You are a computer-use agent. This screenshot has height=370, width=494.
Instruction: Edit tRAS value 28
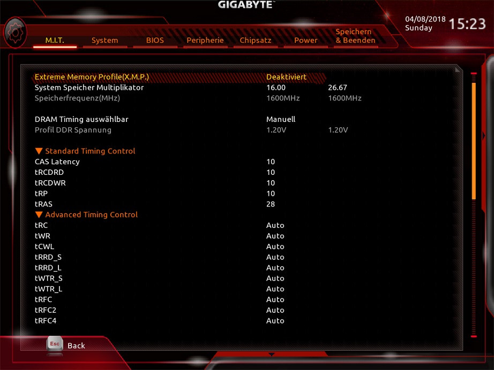(x=271, y=204)
